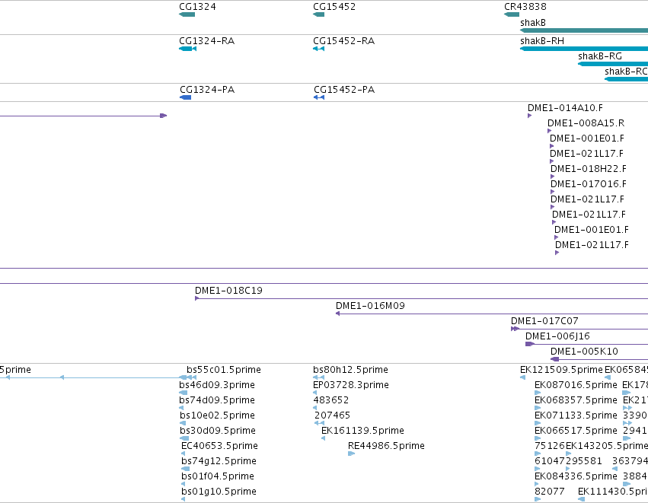648x503 pixels.
Task: Select the DME1-017C07 clone label
Action: (544, 321)
